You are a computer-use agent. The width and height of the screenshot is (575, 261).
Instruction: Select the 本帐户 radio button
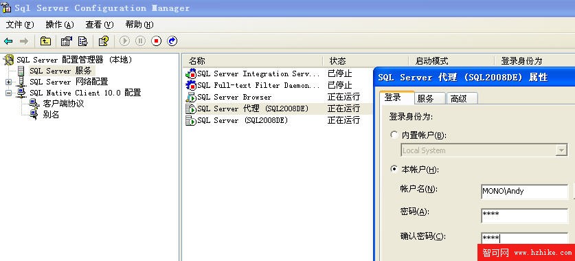(394, 169)
